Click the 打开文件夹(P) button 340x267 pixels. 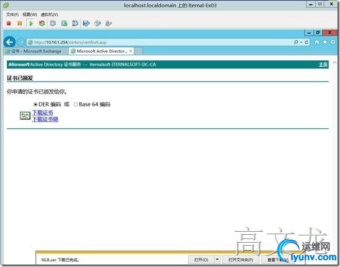[241, 260]
